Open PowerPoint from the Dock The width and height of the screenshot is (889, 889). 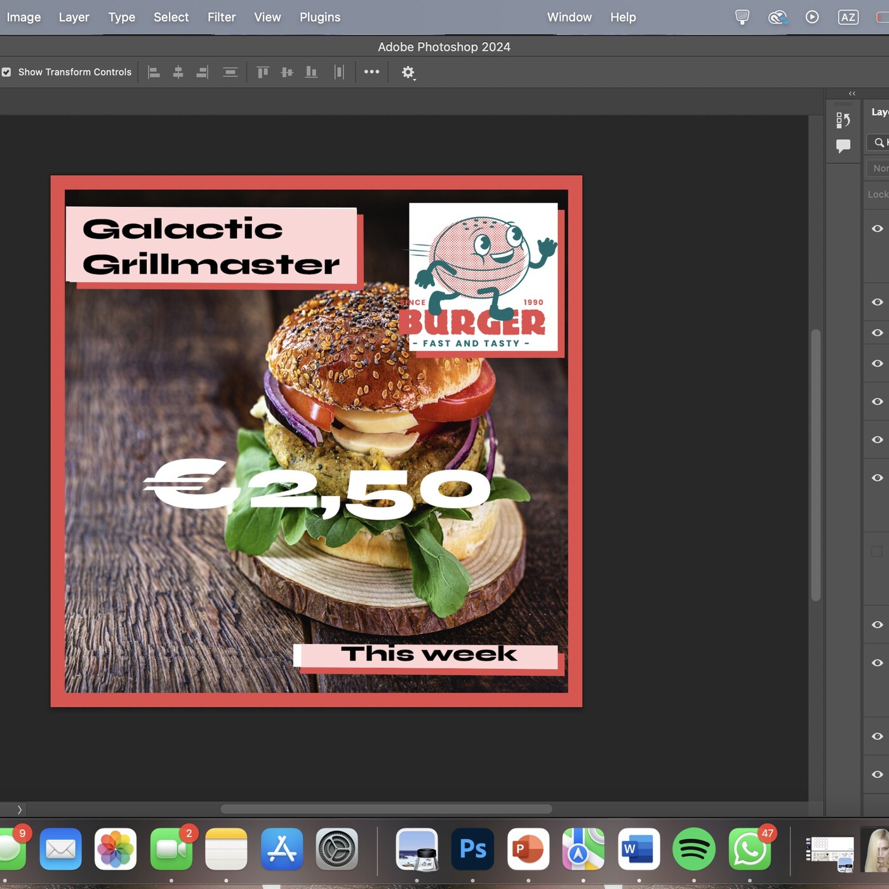[x=528, y=849]
